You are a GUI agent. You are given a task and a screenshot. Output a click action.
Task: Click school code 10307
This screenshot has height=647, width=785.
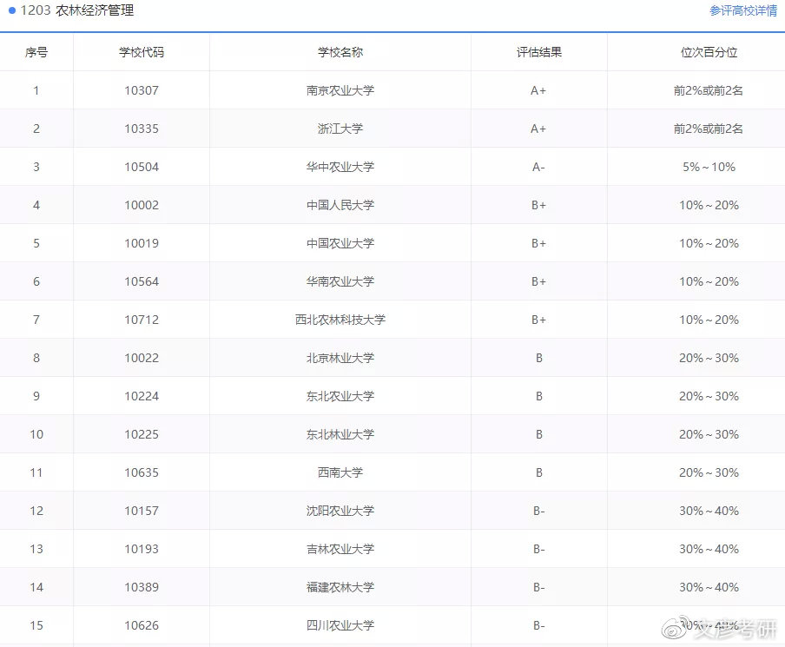(142, 90)
